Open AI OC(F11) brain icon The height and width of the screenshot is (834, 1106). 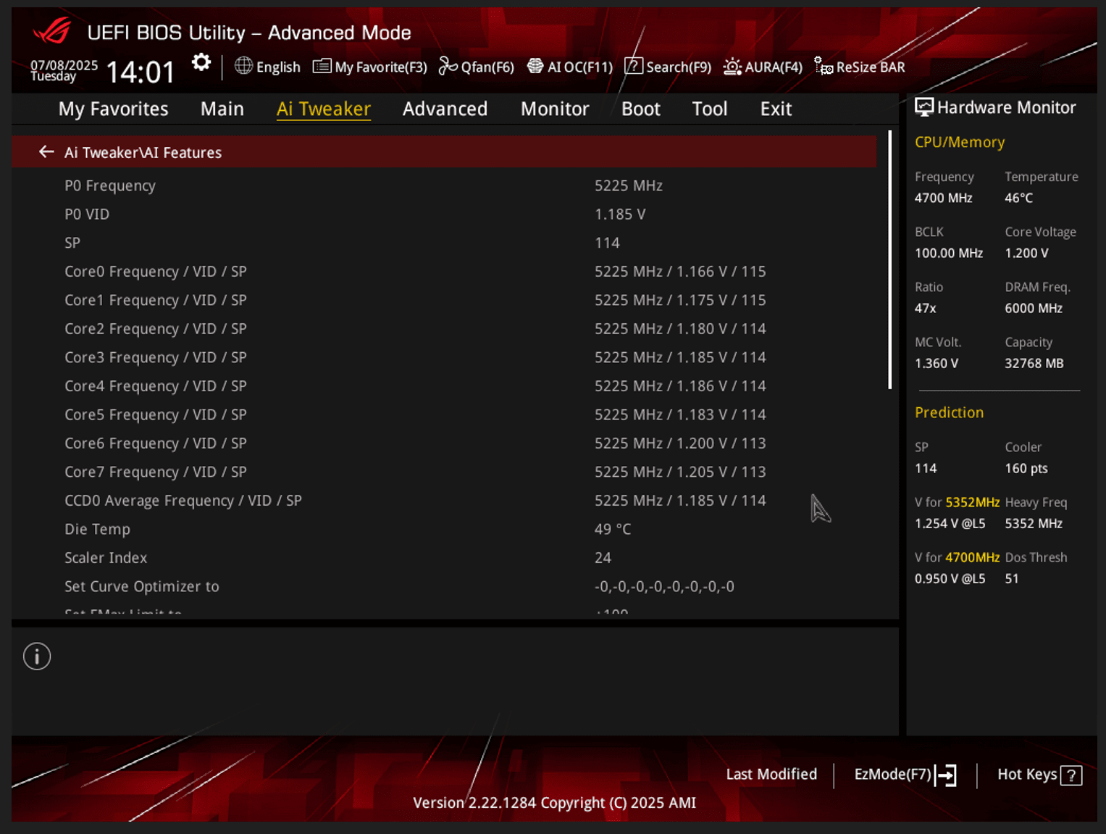point(535,66)
